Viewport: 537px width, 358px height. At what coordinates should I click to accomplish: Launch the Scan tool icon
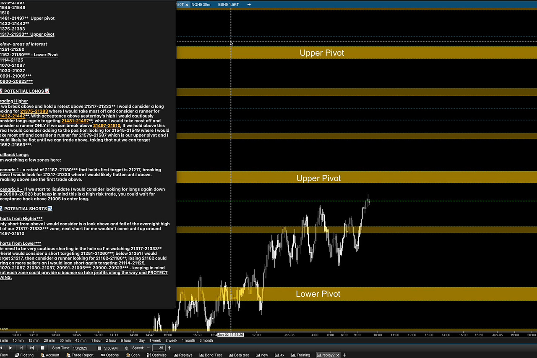coord(127,355)
